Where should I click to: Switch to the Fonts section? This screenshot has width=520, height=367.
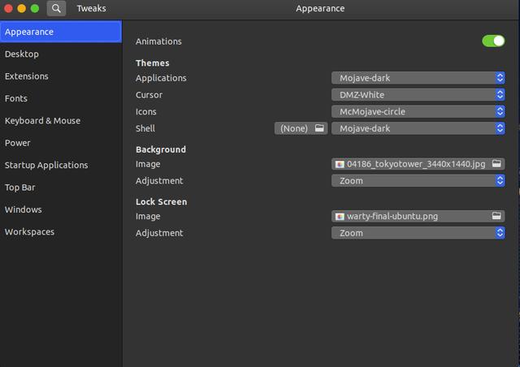pos(61,98)
